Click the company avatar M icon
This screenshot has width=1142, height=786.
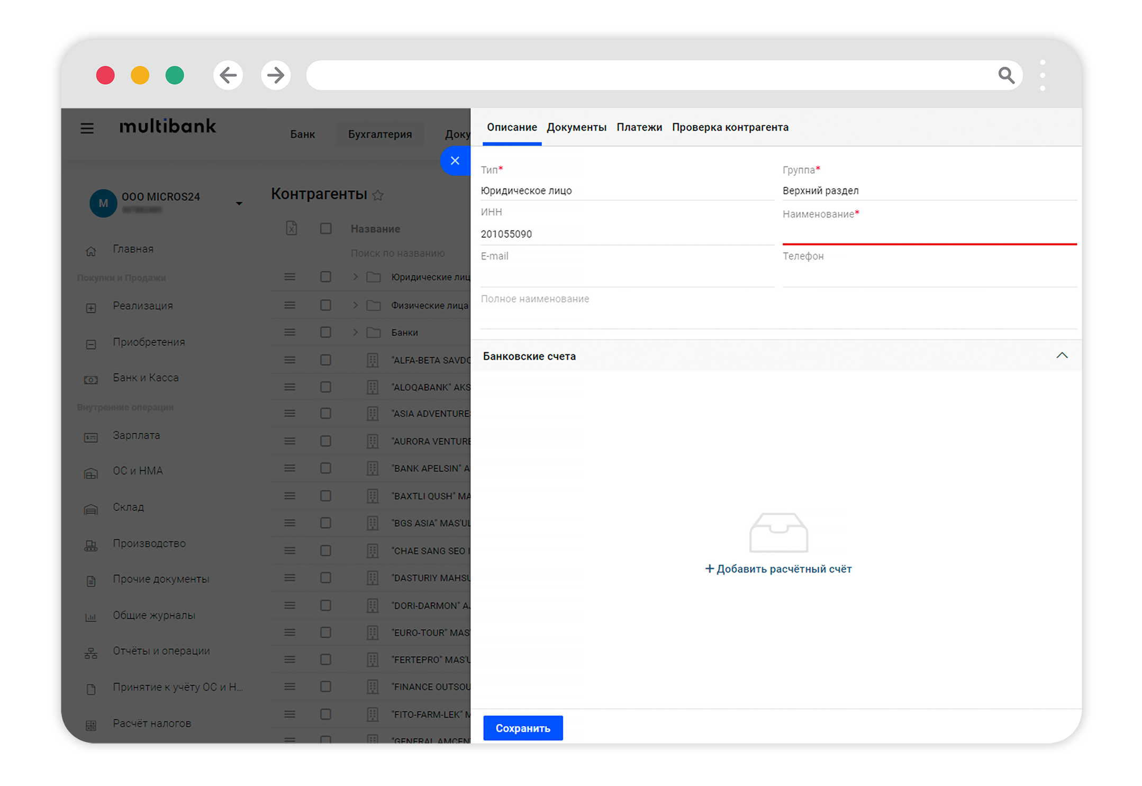[x=103, y=203]
